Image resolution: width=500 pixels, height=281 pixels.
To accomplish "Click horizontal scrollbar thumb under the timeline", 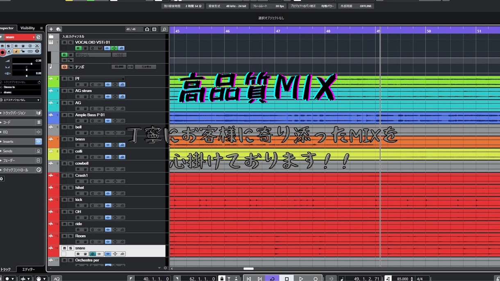I will coord(248,269).
